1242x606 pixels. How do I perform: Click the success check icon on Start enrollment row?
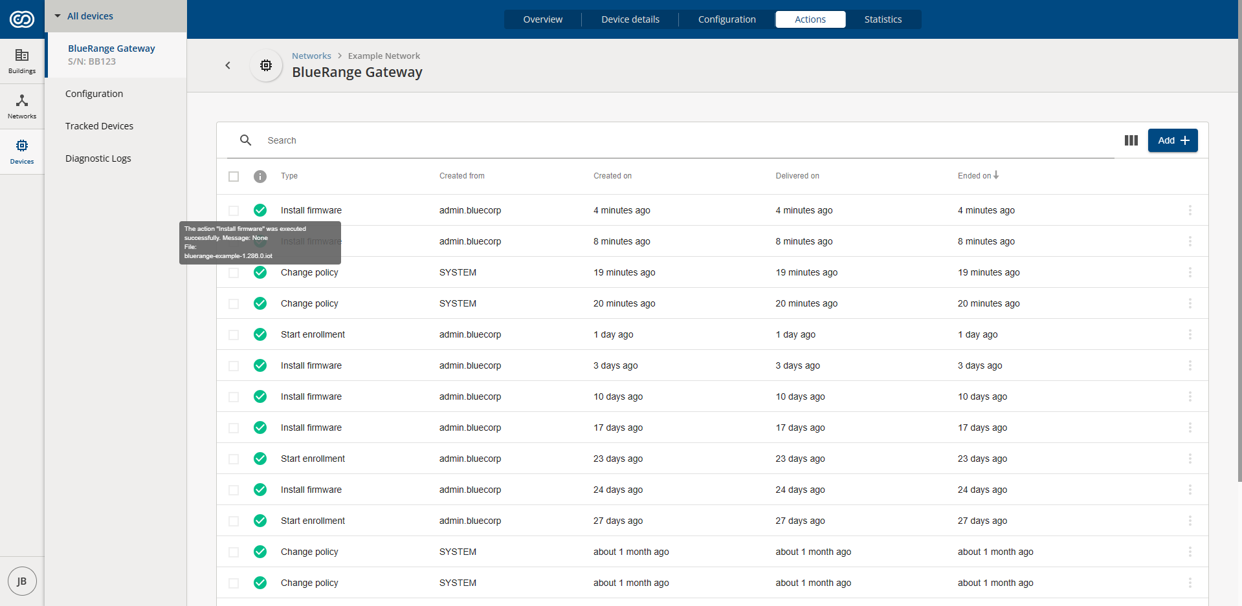tap(260, 334)
